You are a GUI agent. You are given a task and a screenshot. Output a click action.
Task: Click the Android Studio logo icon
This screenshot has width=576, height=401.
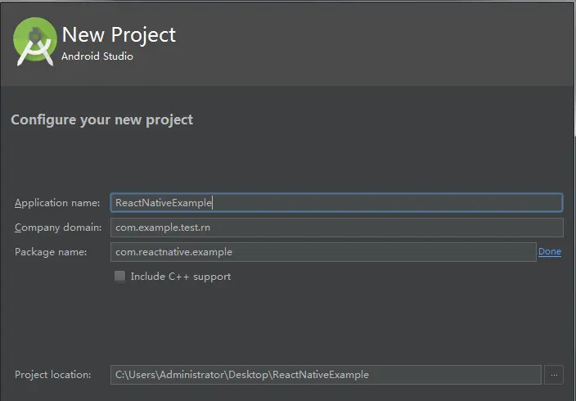[x=35, y=43]
